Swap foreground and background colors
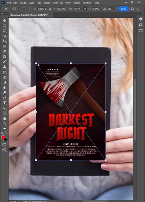The width and height of the screenshot is (145, 202). point(6,133)
